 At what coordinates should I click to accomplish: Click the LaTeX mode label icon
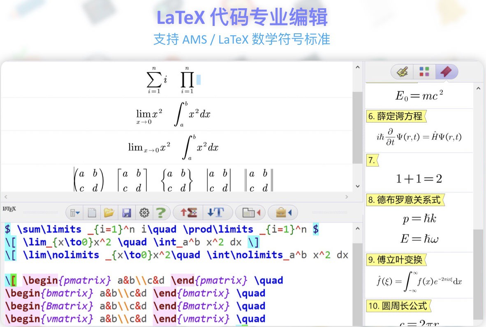coord(9,209)
